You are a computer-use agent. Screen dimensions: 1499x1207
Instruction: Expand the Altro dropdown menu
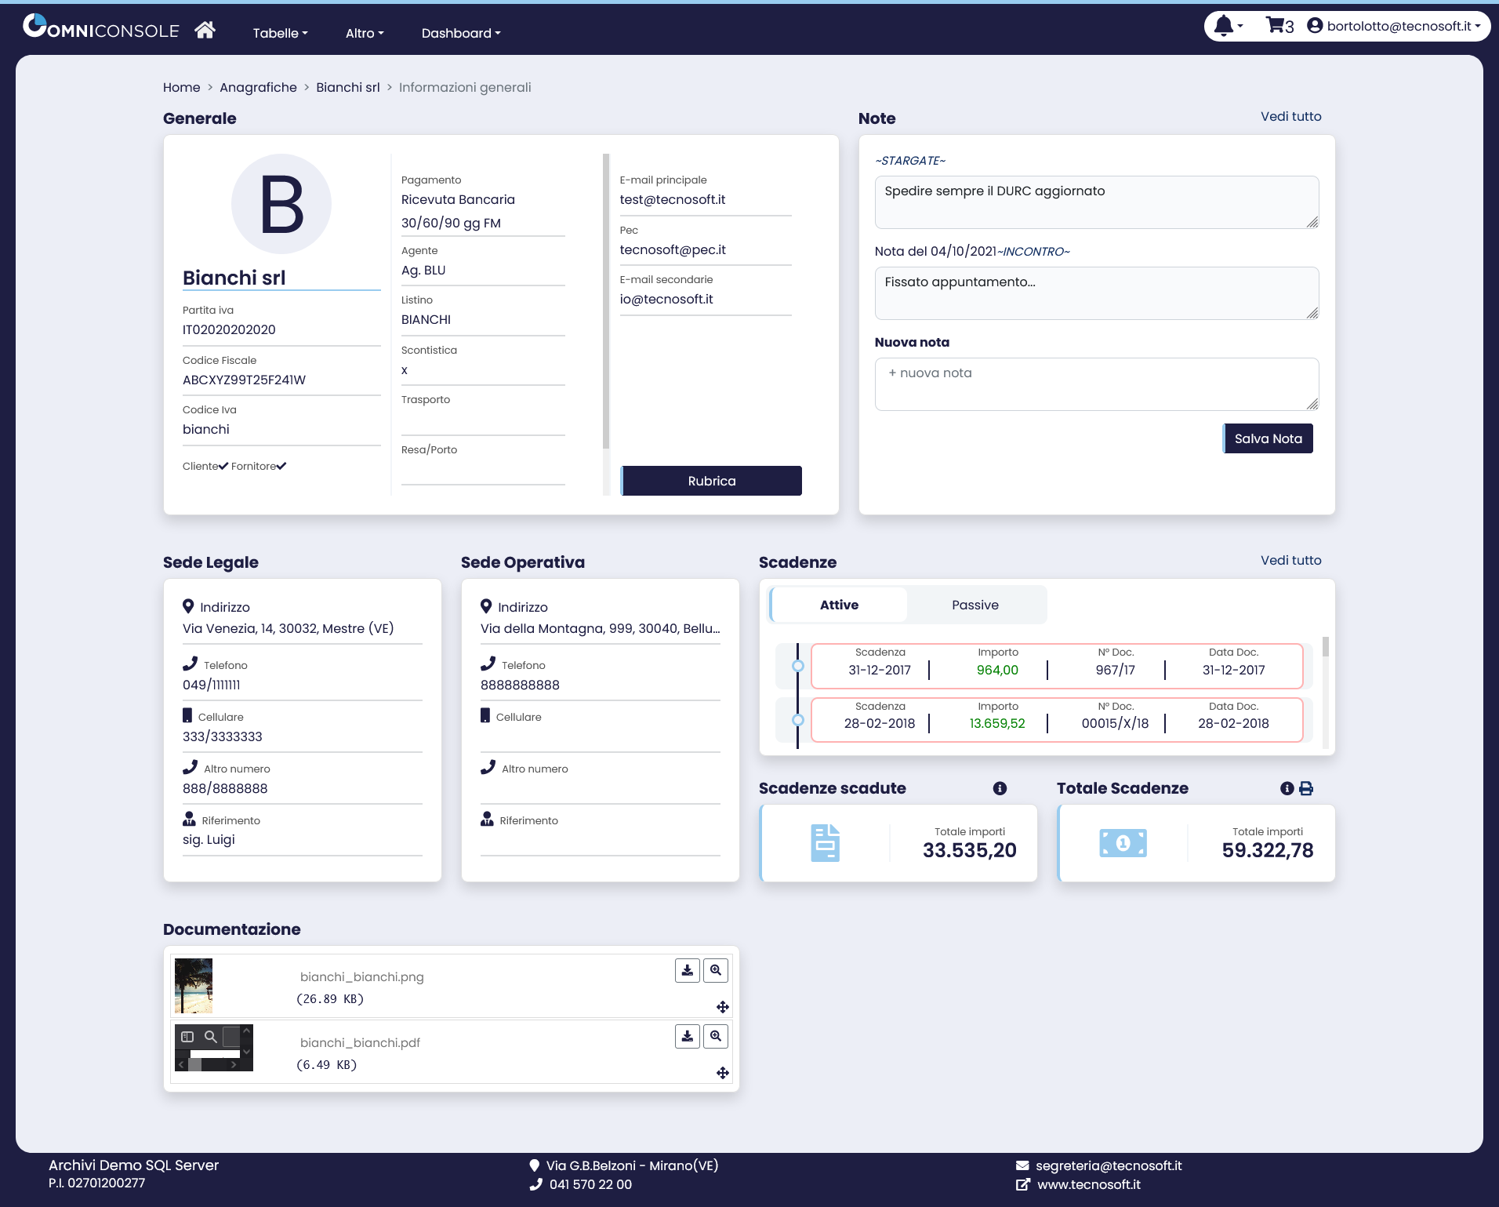point(365,33)
